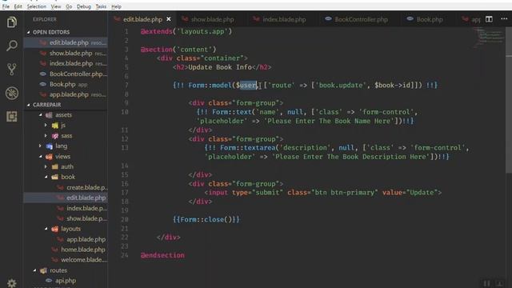Open the View menu
The width and height of the screenshot is (512, 288).
click(55, 6)
